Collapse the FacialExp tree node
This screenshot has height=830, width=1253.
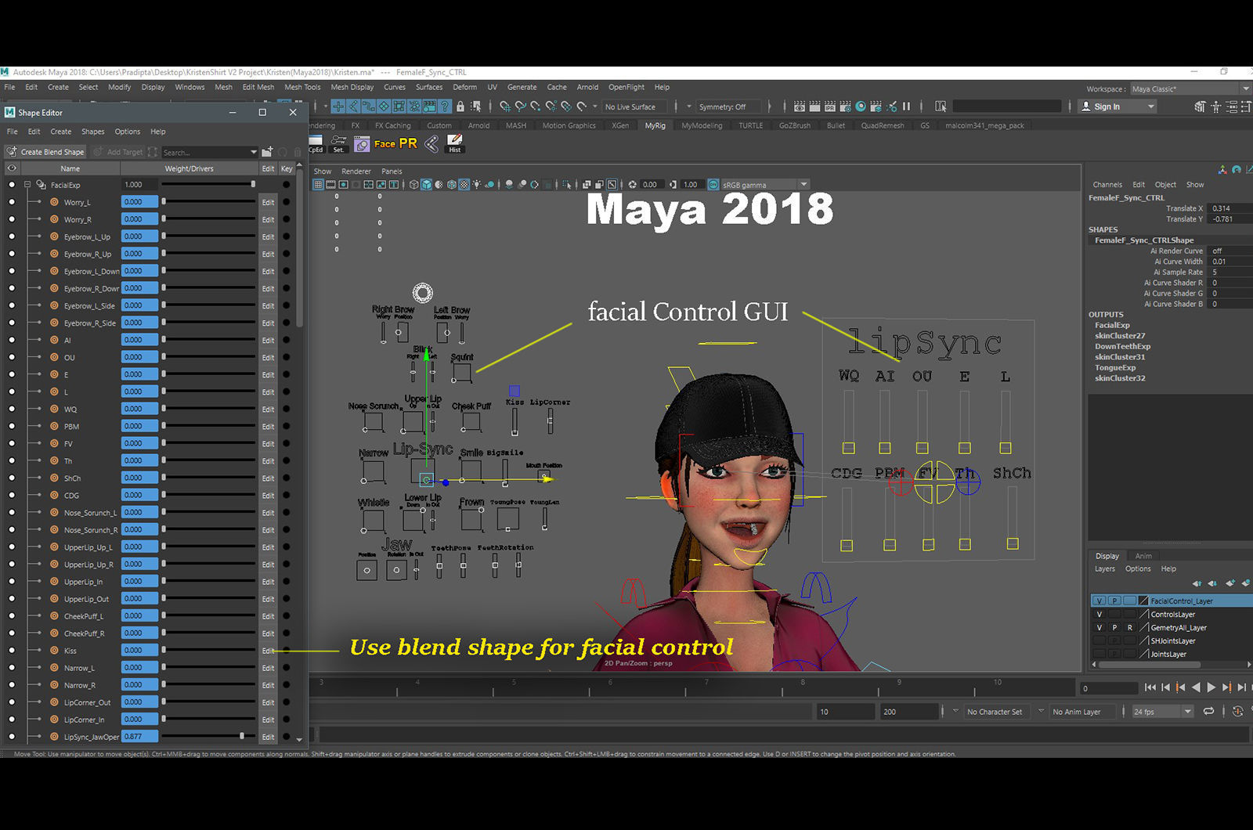[x=27, y=185]
